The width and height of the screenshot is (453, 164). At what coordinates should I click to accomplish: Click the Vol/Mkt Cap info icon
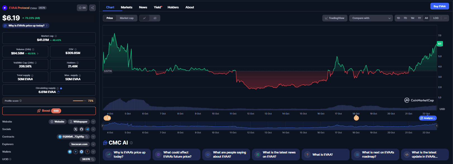coord(35,63)
